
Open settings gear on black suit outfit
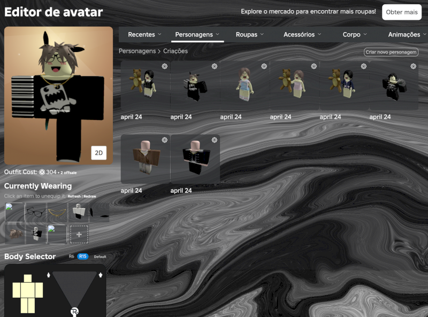[215, 140]
